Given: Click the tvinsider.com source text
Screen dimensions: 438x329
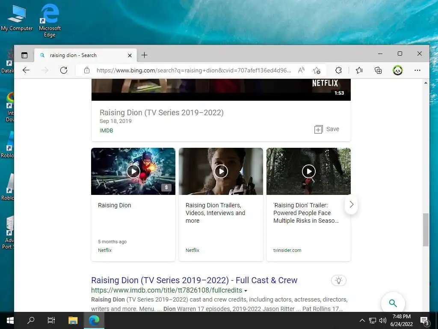Looking at the screenshot, I should (x=287, y=250).
